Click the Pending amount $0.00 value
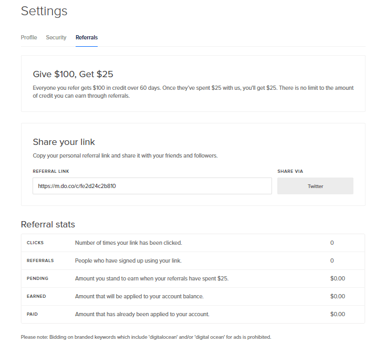The width and height of the screenshot is (386, 344). tap(337, 278)
